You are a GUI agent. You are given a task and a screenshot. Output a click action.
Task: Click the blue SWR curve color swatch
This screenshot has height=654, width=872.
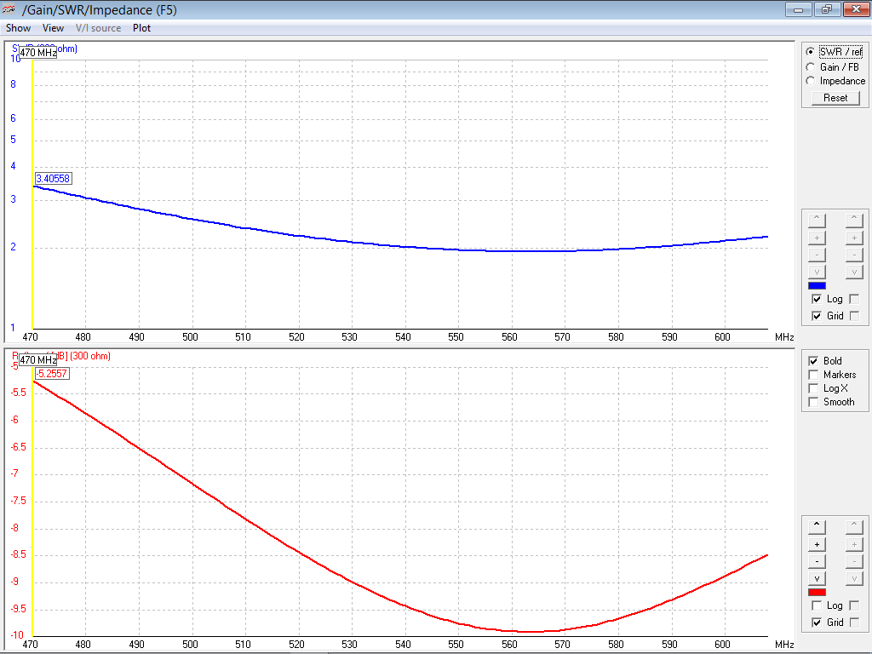click(817, 285)
